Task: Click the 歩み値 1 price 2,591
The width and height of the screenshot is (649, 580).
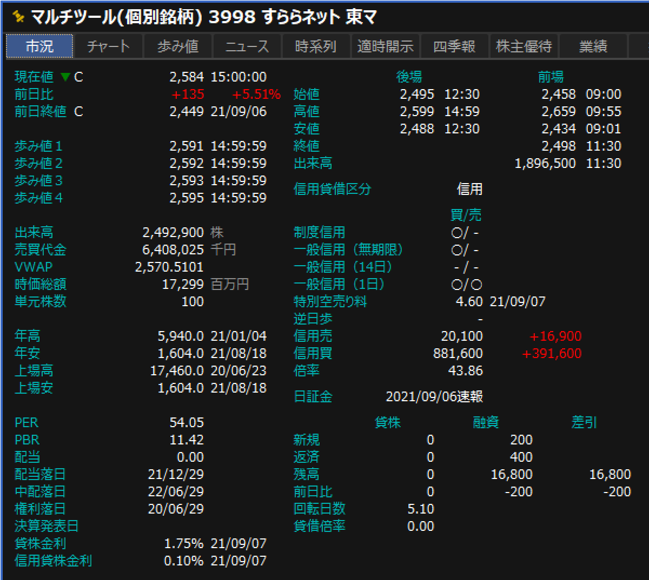Action: point(187,146)
